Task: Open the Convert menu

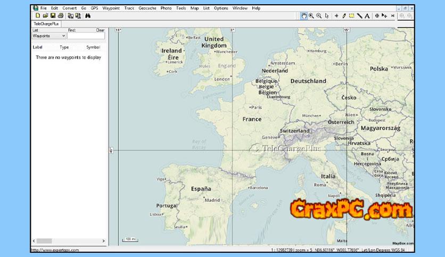Action: coord(69,8)
